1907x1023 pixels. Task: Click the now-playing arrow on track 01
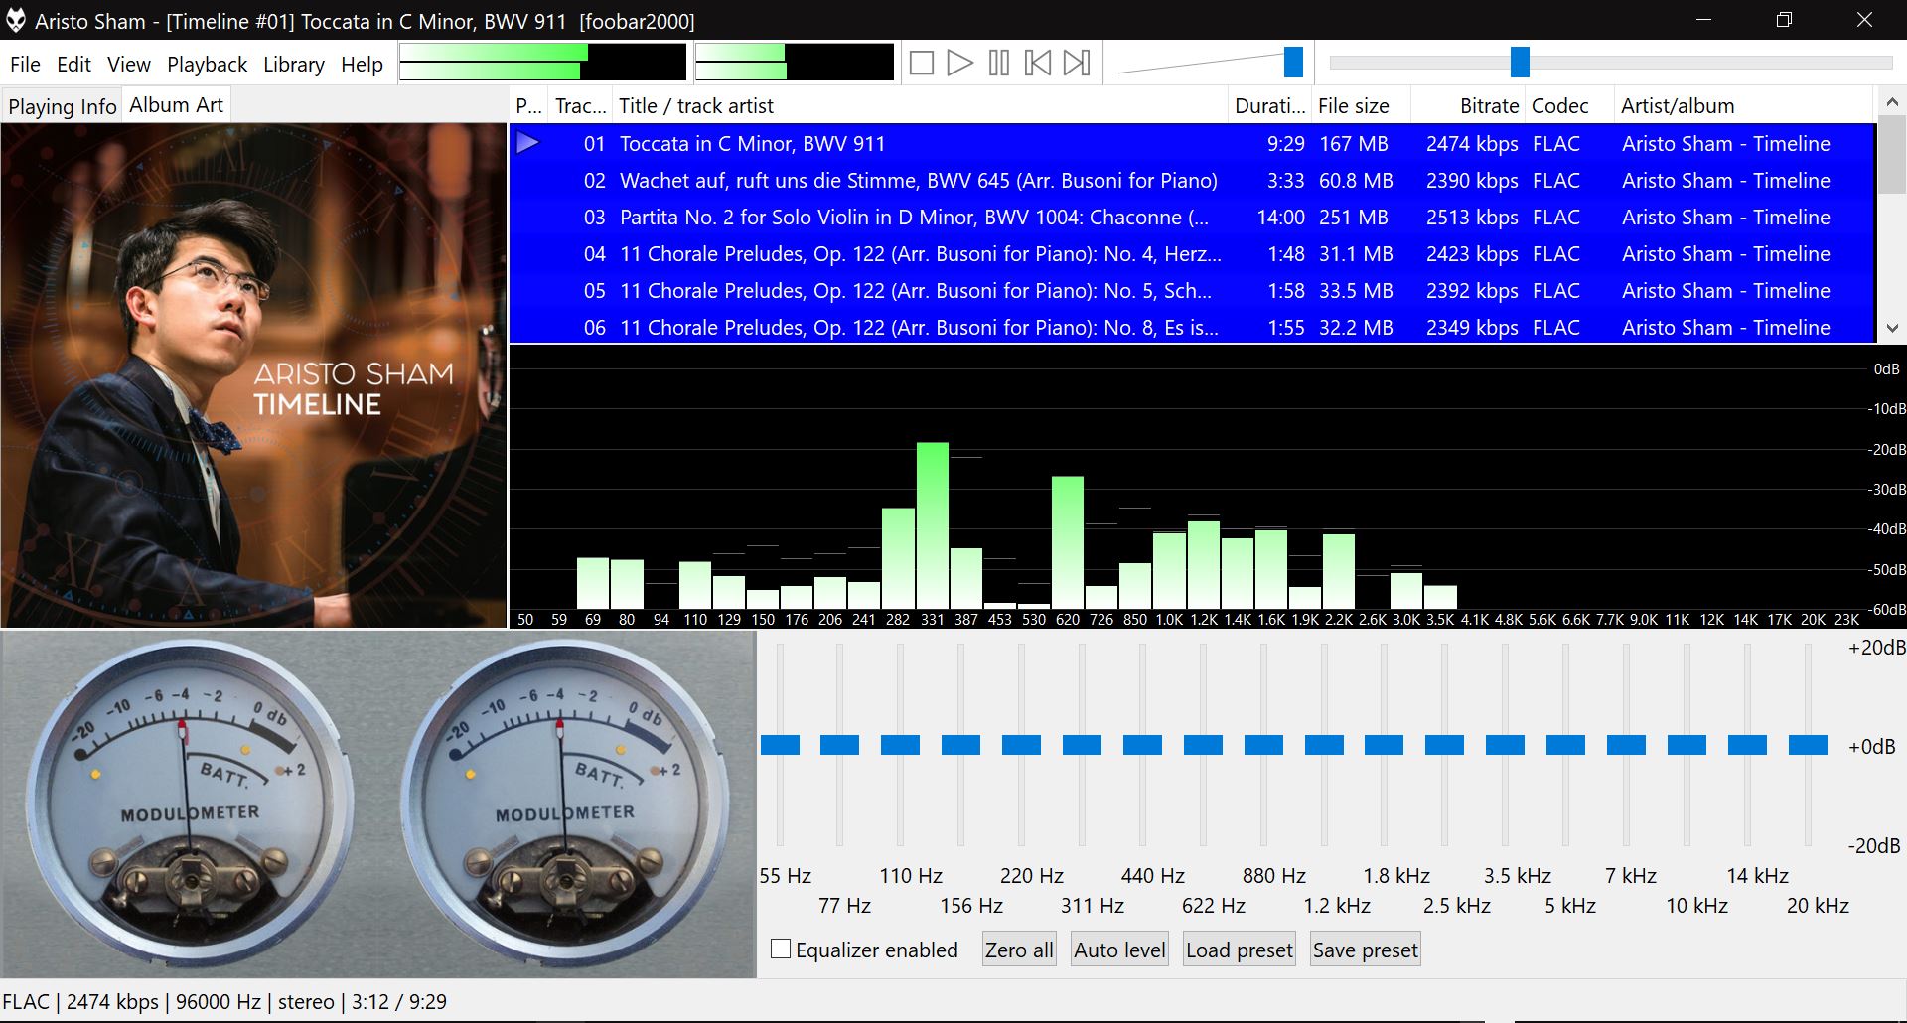[527, 143]
